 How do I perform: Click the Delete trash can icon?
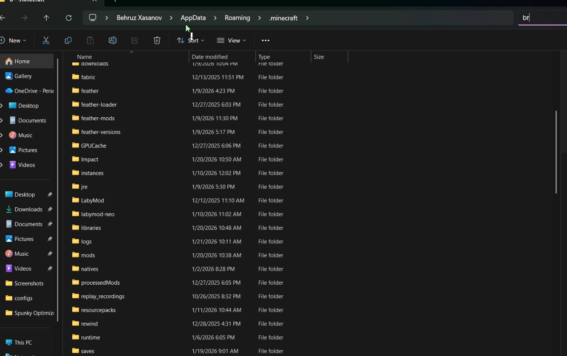[x=157, y=40]
